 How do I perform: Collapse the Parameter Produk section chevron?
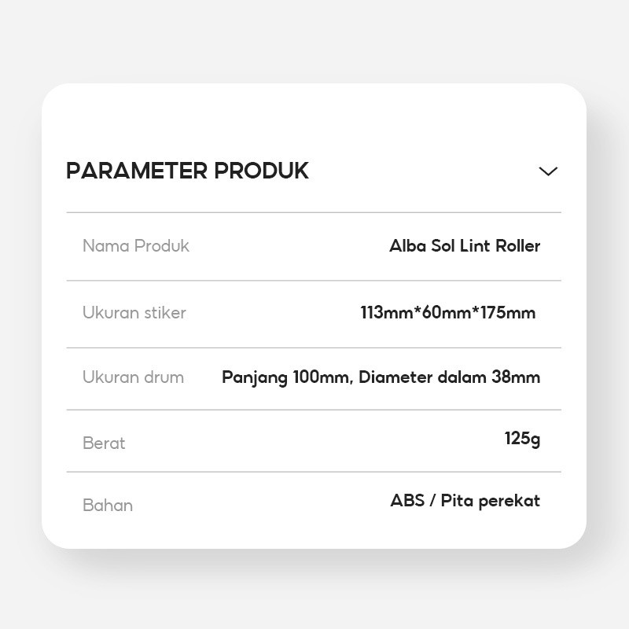pos(548,171)
